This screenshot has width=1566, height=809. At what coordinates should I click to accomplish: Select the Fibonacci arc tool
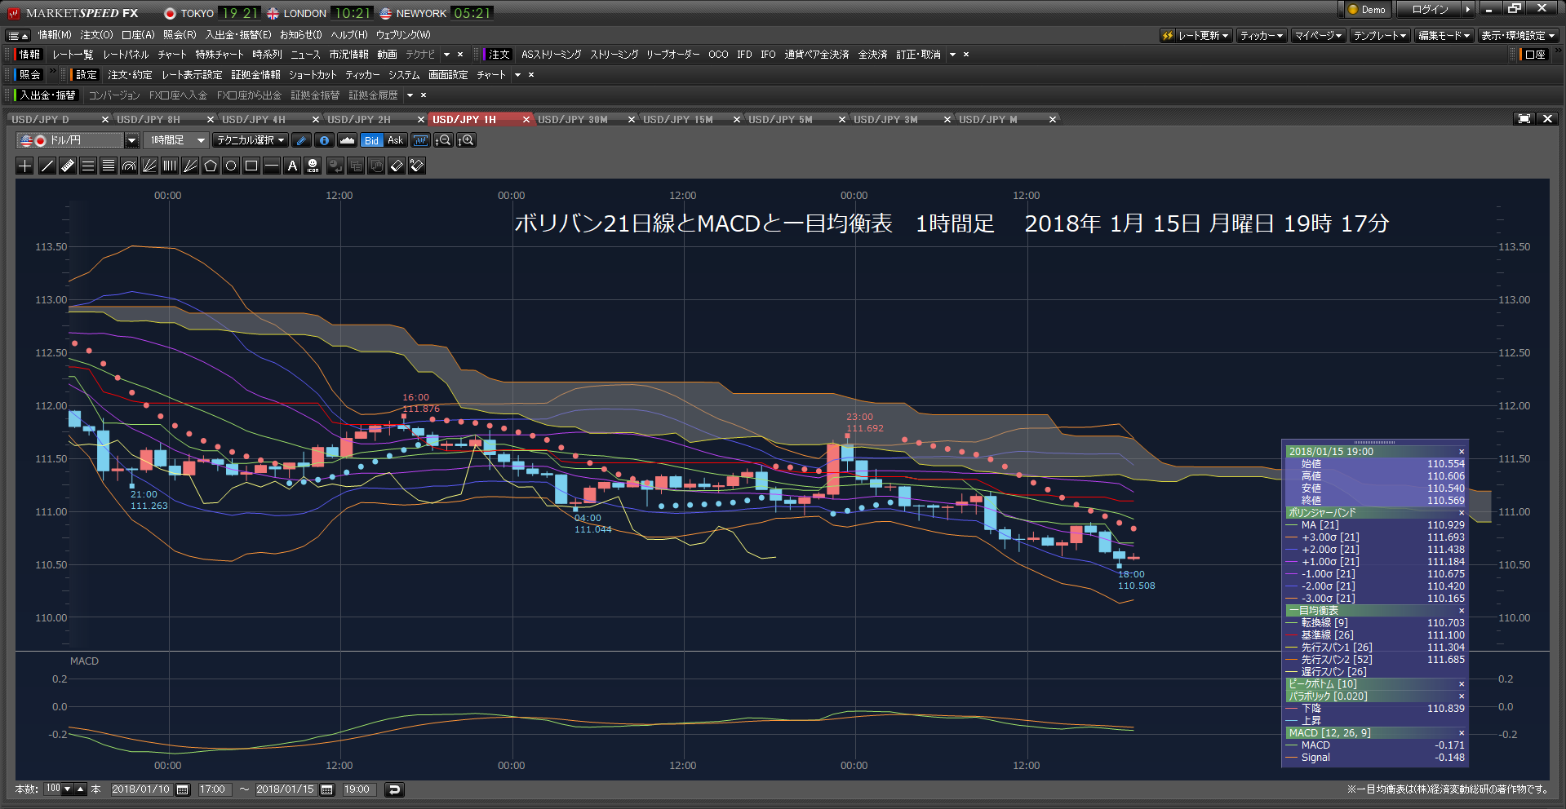click(x=129, y=166)
